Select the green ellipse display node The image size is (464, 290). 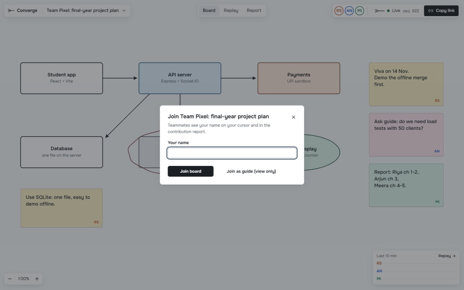point(322,152)
